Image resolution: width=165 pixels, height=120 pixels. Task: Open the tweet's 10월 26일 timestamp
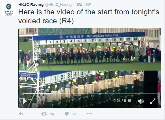click(x=83, y=4)
